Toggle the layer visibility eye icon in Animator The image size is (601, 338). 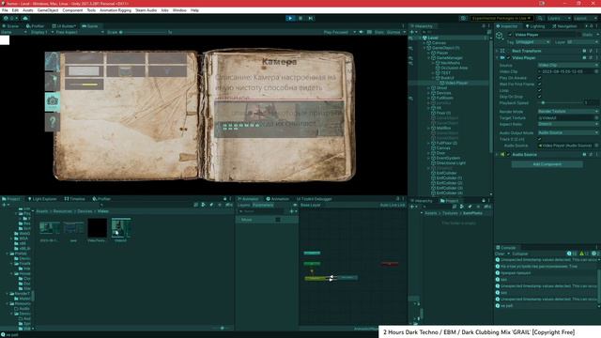point(295,205)
